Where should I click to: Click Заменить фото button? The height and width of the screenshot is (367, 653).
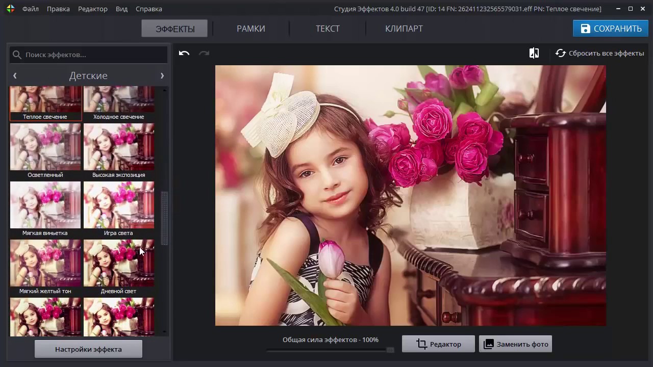[x=516, y=344]
